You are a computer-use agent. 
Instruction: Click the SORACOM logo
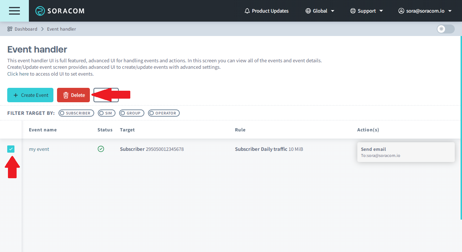click(x=60, y=11)
